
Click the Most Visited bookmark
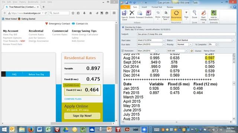tap(9, 19)
